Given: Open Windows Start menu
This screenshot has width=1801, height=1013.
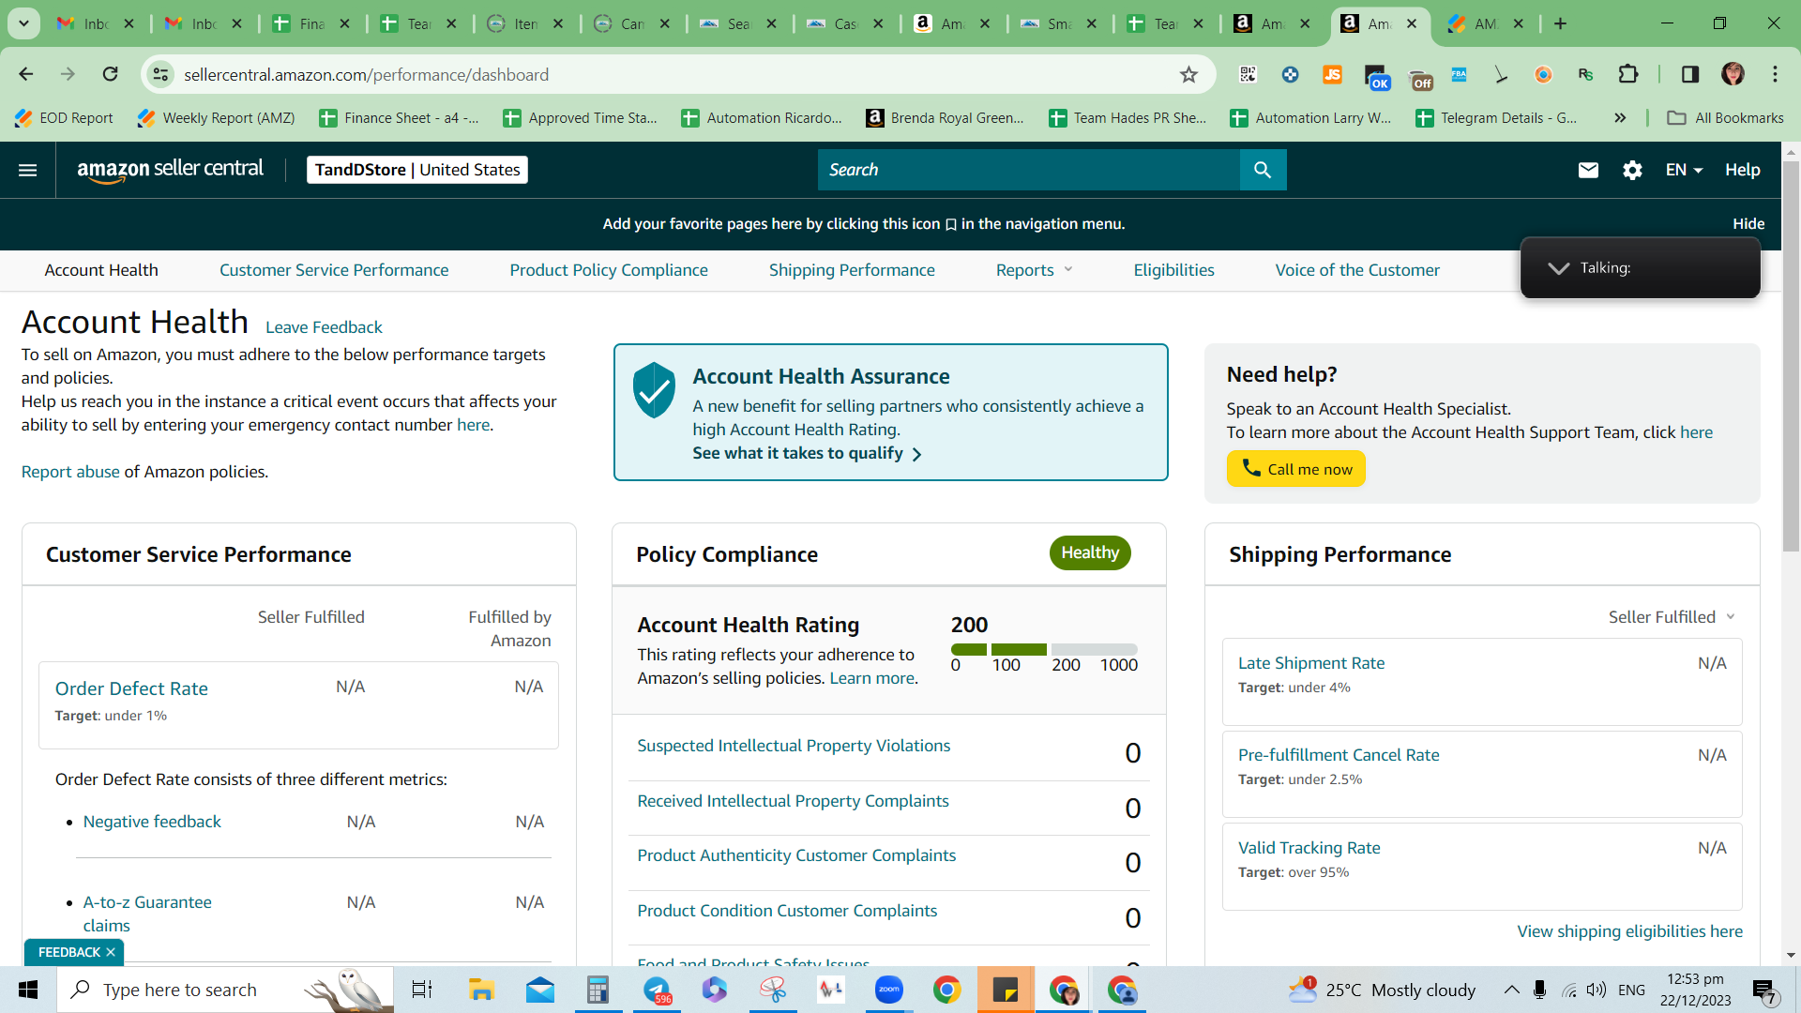Looking at the screenshot, I should click(x=28, y=990).
